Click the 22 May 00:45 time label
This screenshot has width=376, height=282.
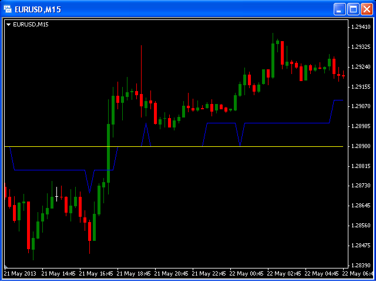click(x=247, y=274)
